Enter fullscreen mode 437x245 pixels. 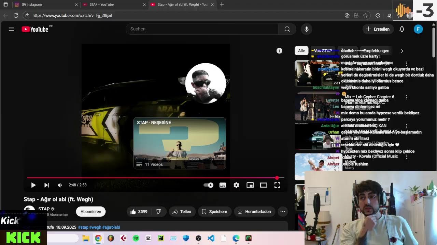click(277, 185)
